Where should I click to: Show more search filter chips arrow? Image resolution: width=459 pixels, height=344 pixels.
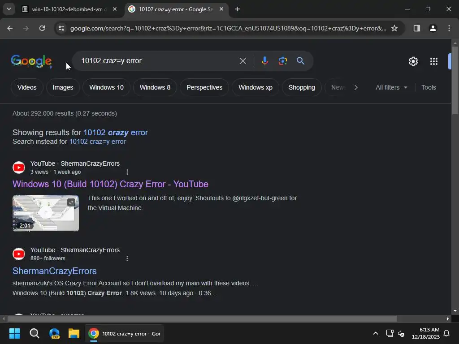pyautogui.click(x=355, y=87)
